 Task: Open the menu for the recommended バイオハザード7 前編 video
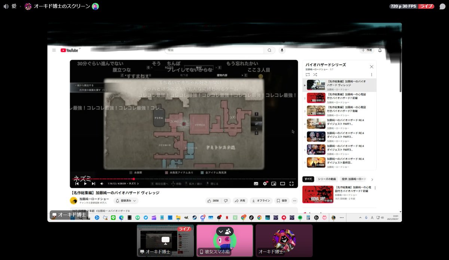pyautogui.click(x=375, y=188)
